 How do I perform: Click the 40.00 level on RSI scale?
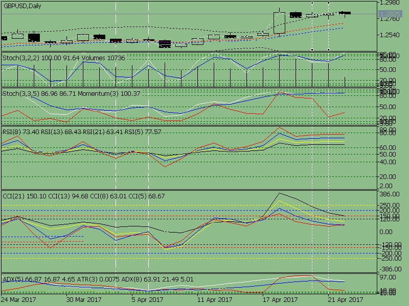pos(388,162)
